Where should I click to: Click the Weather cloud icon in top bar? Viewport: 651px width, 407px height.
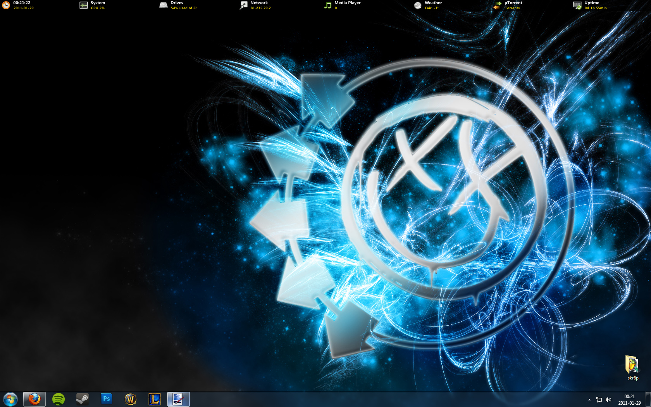coord(418,5)
